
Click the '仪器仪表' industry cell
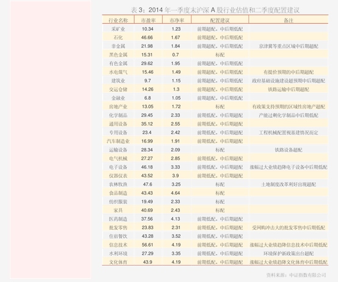(118, 175)
